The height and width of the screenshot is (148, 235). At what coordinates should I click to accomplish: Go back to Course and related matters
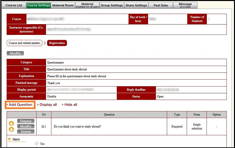pyautogui.click(x=25, y=43)
